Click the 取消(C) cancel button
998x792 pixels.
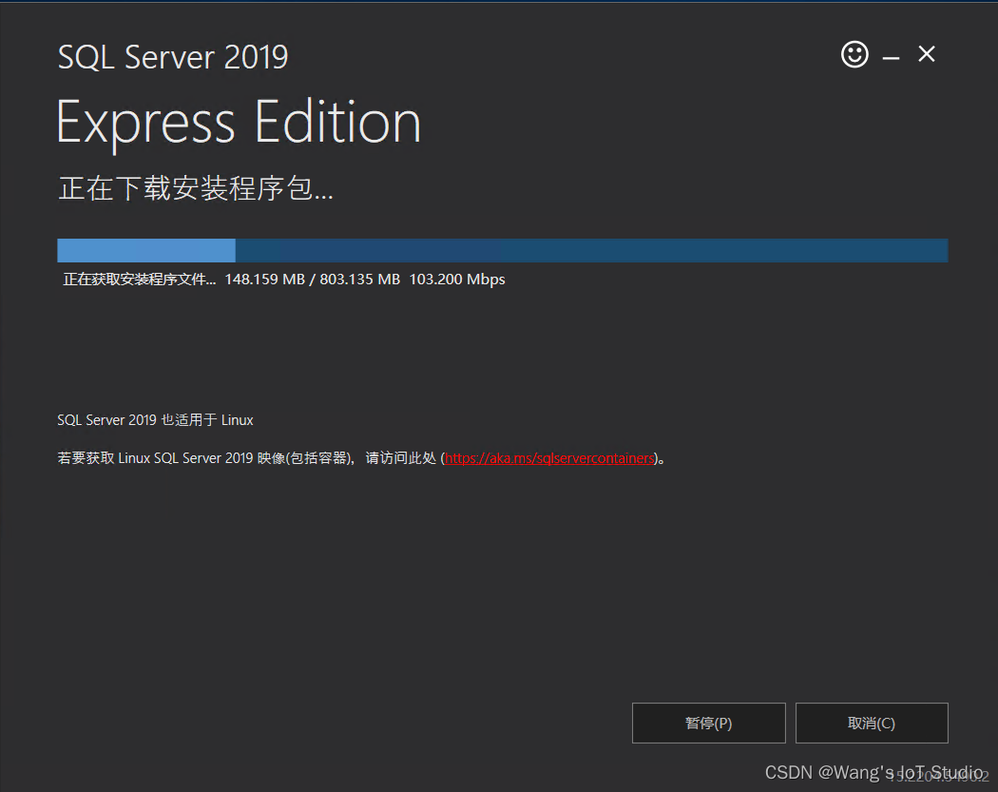[871, 723]
